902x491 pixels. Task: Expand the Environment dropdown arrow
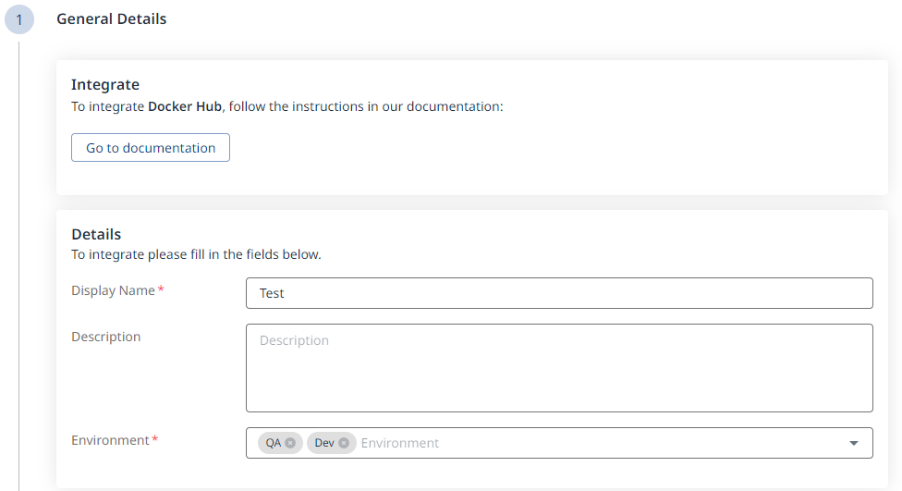point(853,443)
